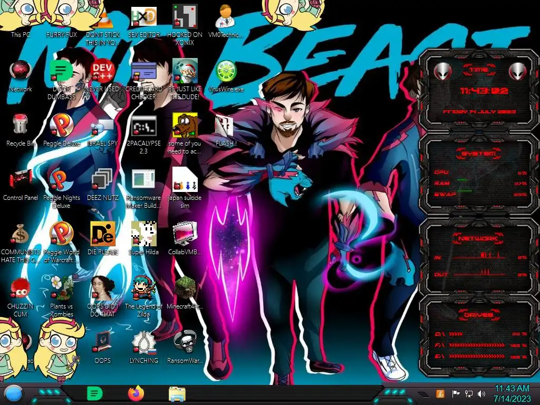Run the VirusWire.exe lime icon
The height and width of the screenshot is (405, 540).
[x=226, y=76]
